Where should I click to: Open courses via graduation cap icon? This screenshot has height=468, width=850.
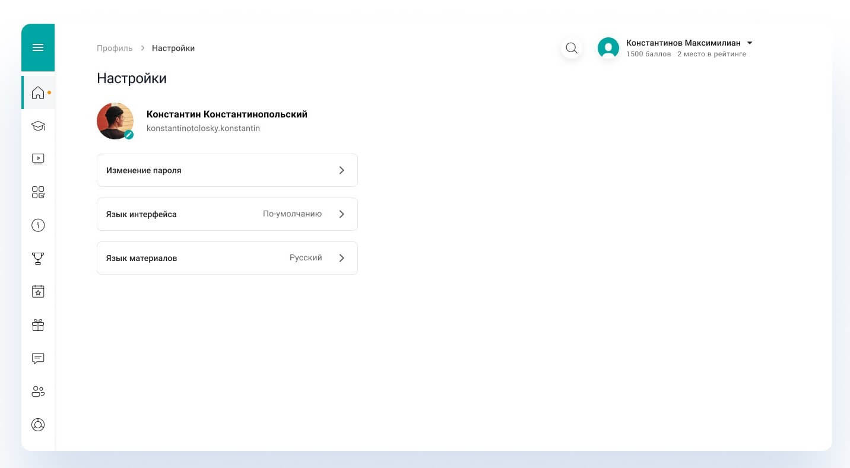[x=38, y=126]
